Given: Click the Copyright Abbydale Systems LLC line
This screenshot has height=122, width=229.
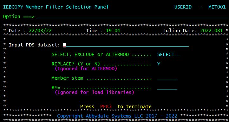Looking at the screenshot, I should (117, 116).
